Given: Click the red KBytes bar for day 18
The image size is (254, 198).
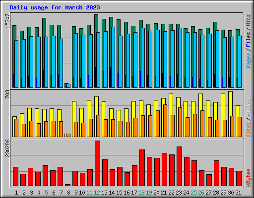Looking at the screenshot, I should point(142,168).
